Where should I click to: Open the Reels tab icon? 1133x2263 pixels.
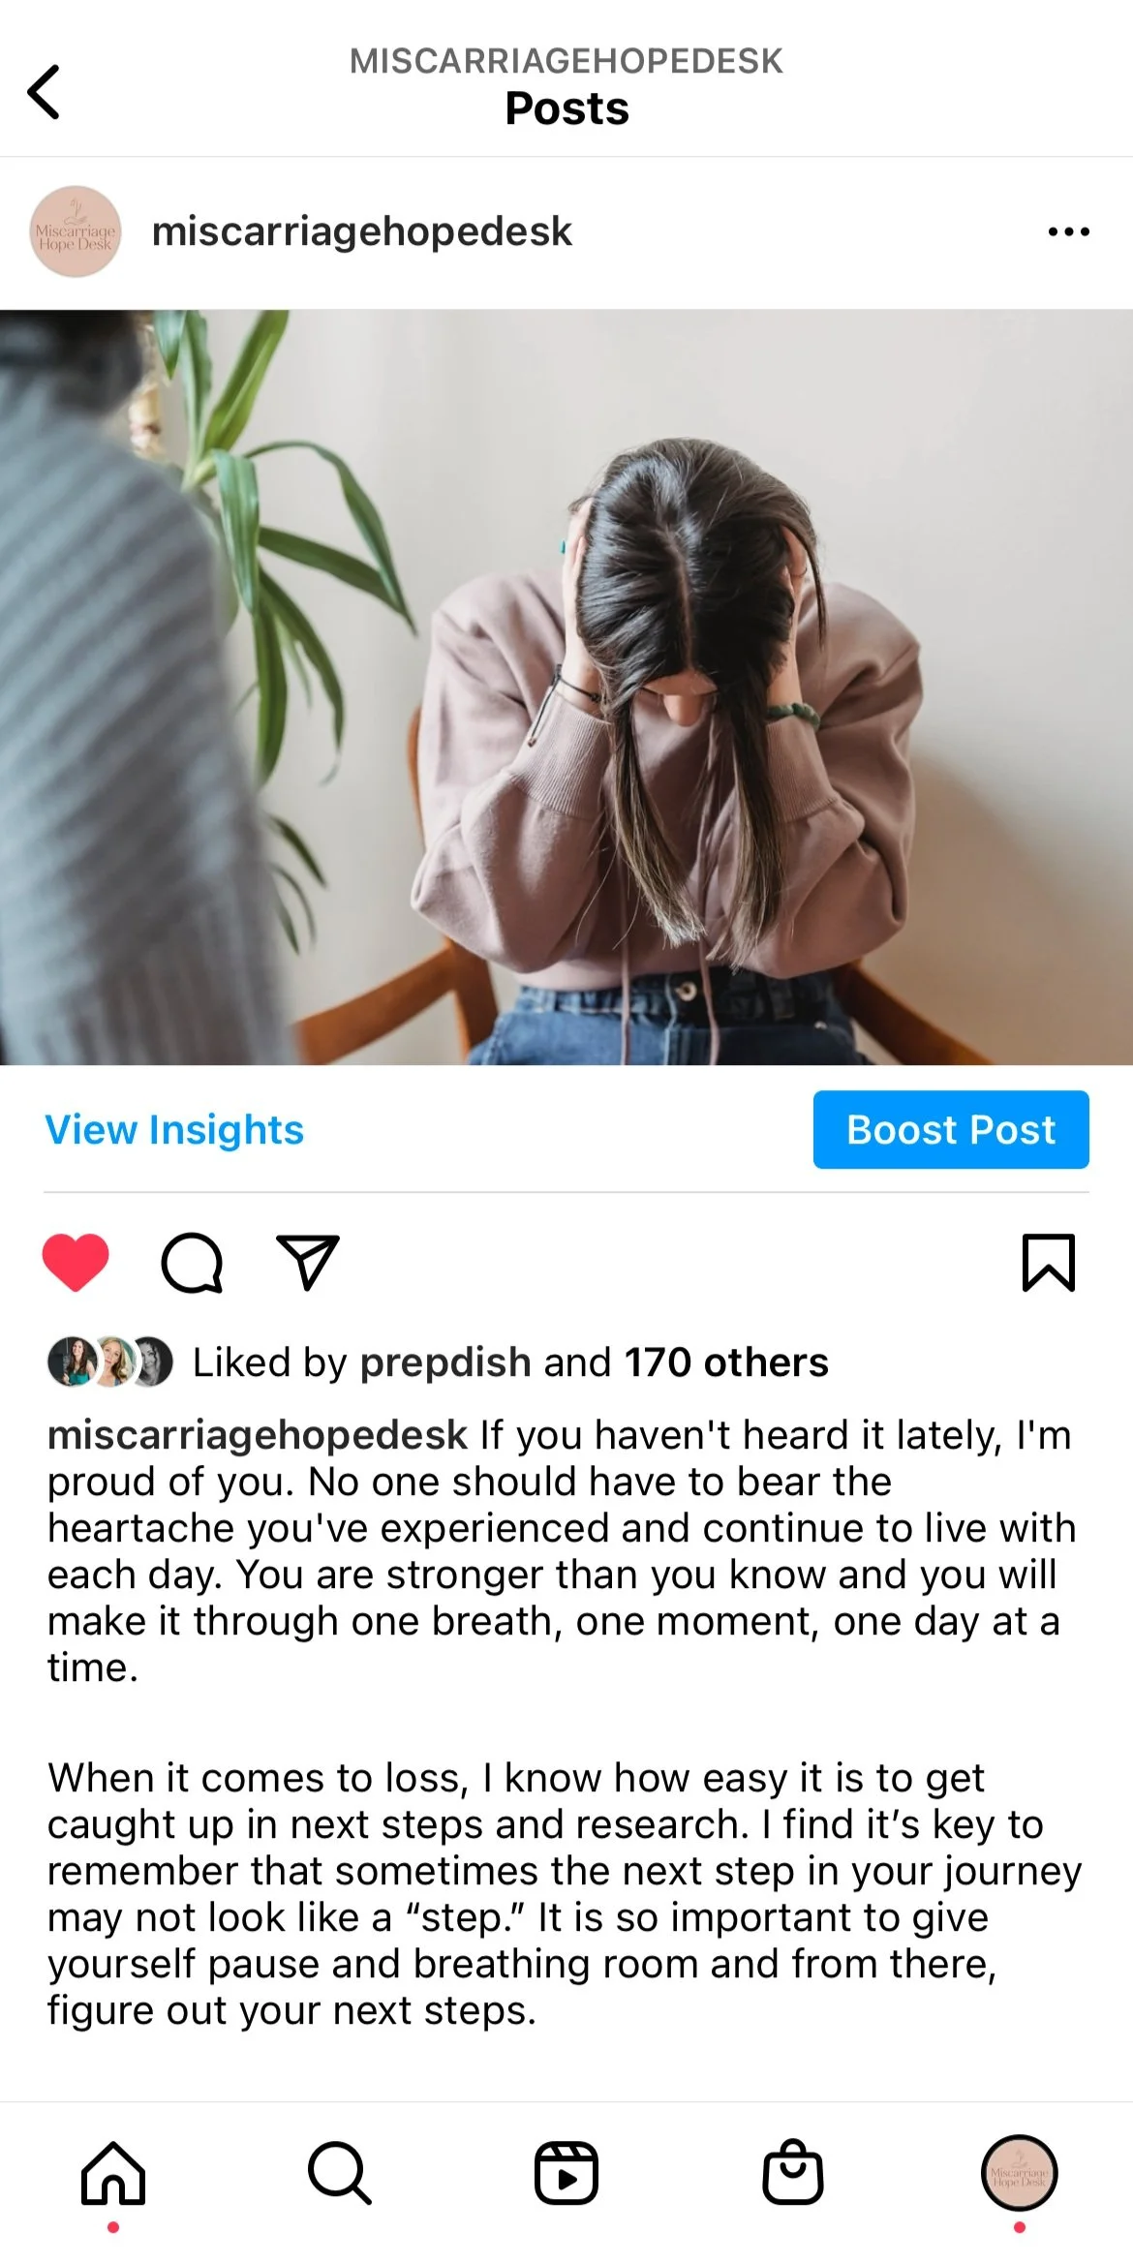pyautogui.click(x=566, y=2173)
